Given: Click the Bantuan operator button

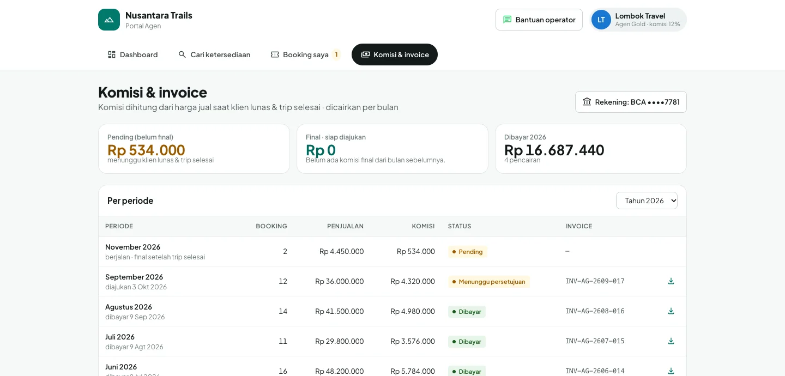Looking at the screenshot, I should point(539,20).
